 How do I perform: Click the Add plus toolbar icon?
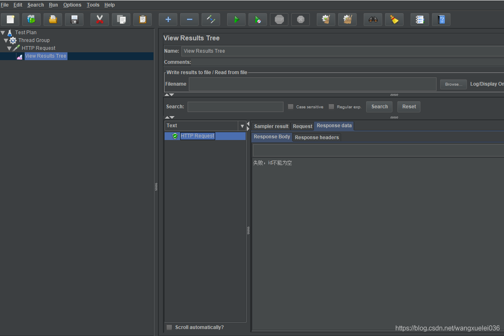click(168, 19)
